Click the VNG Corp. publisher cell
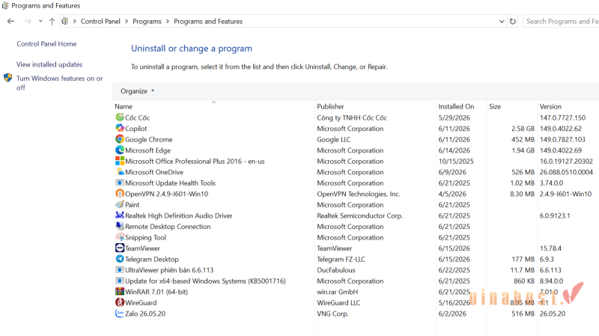The height and width of the screenshot is (336, 599). 332,314
